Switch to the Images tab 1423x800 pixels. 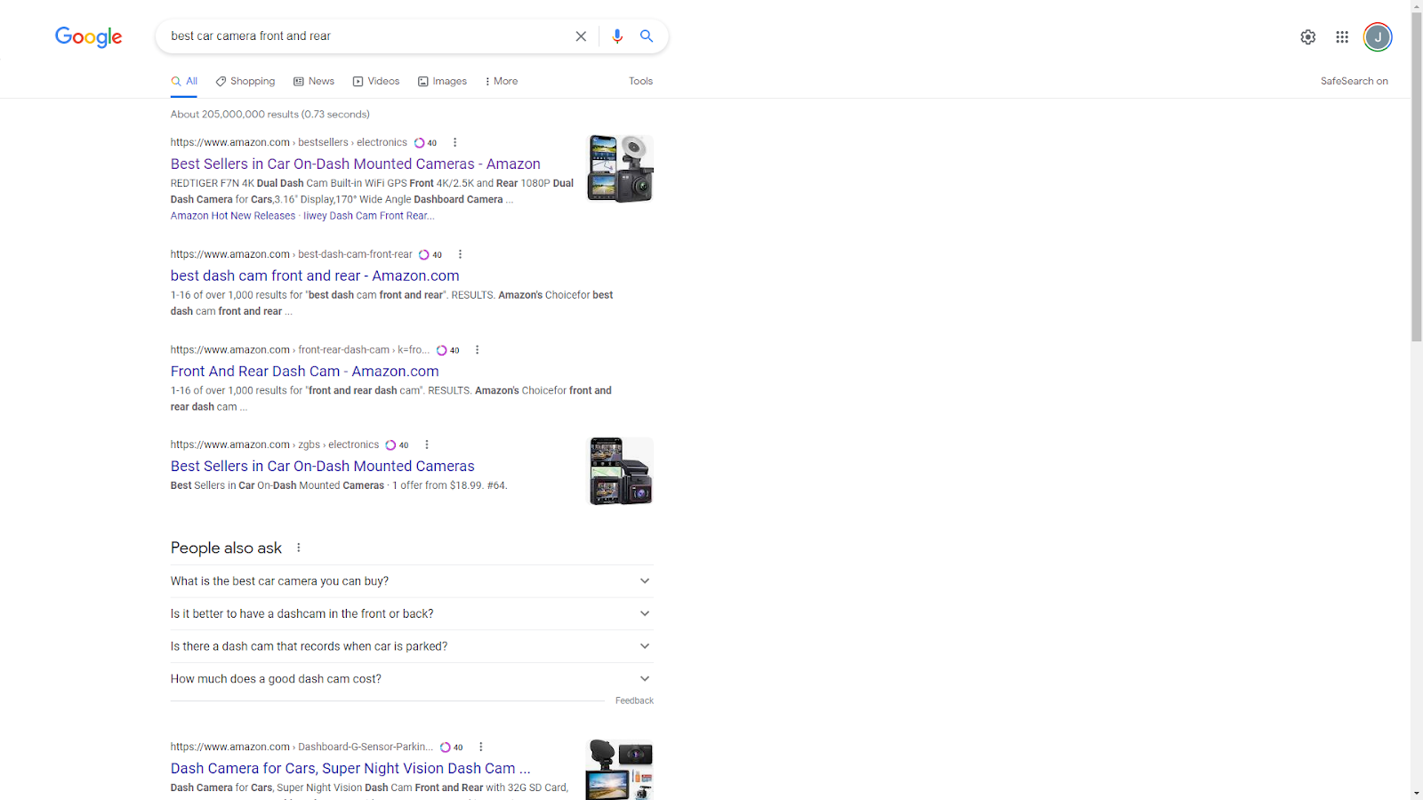442,81
